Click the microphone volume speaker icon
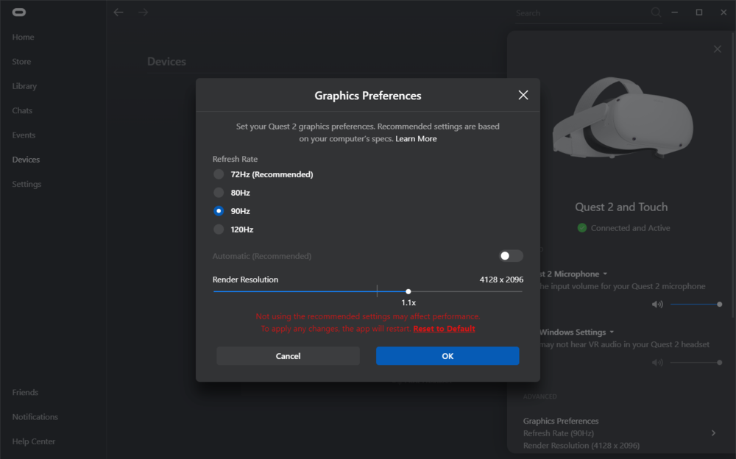This screenshot has height=459, width=736. pyautogui.click(x=657, y=304)
